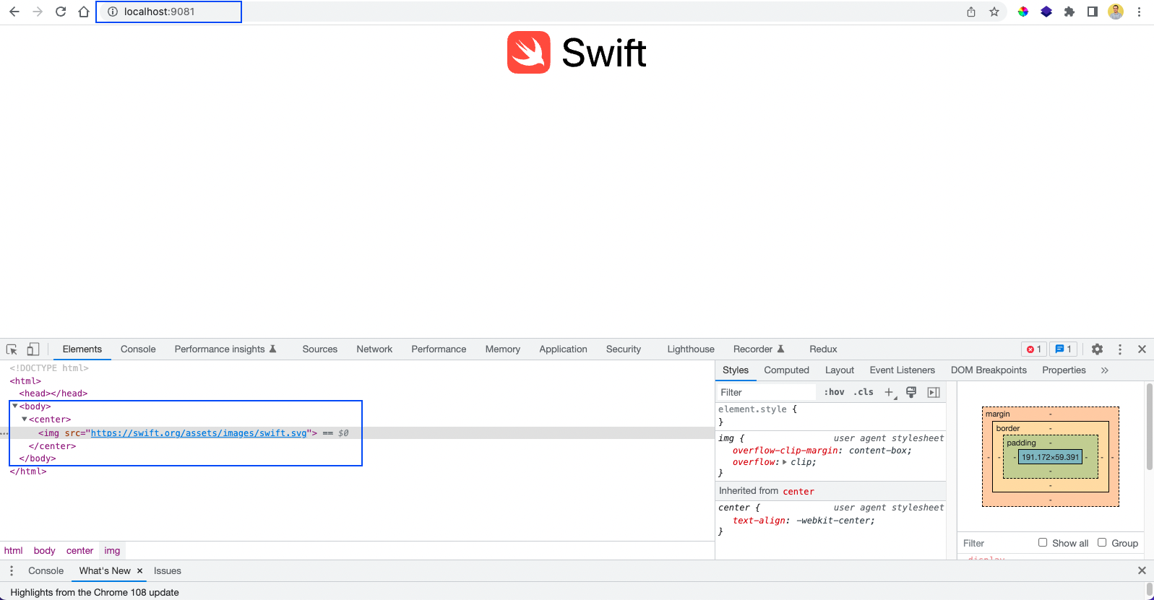Screen dimensions: 1154x600
Task: Open the Sources tab
Action: pos(320,349)
